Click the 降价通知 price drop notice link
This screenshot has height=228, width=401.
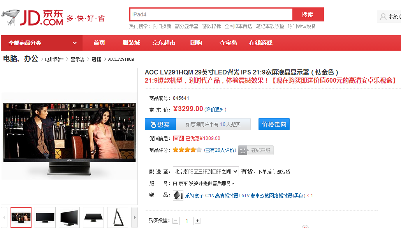(x=215, y=110)
